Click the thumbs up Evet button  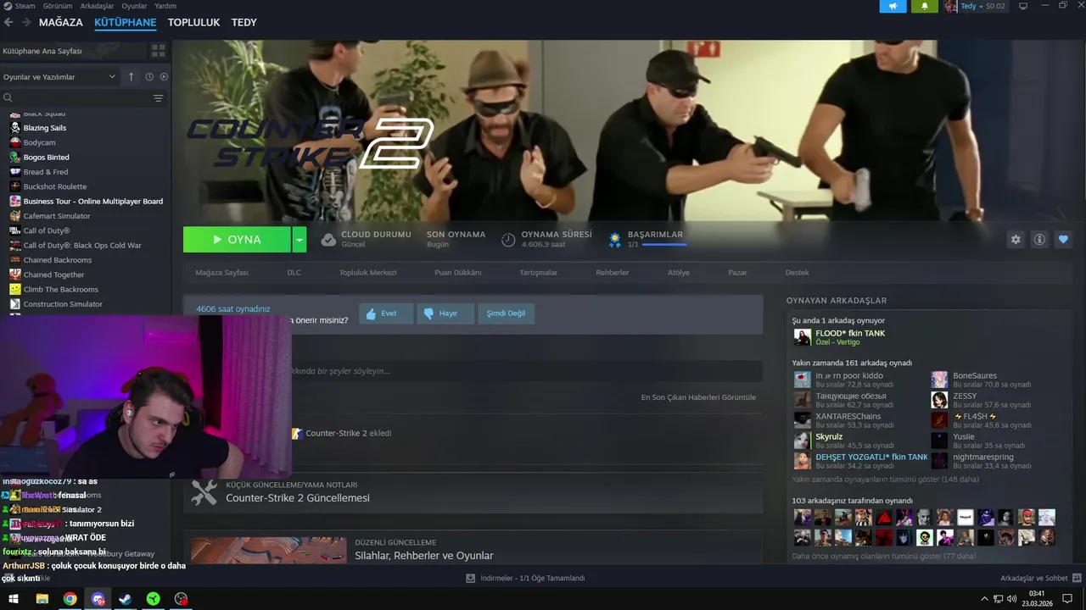pos(386,313)
